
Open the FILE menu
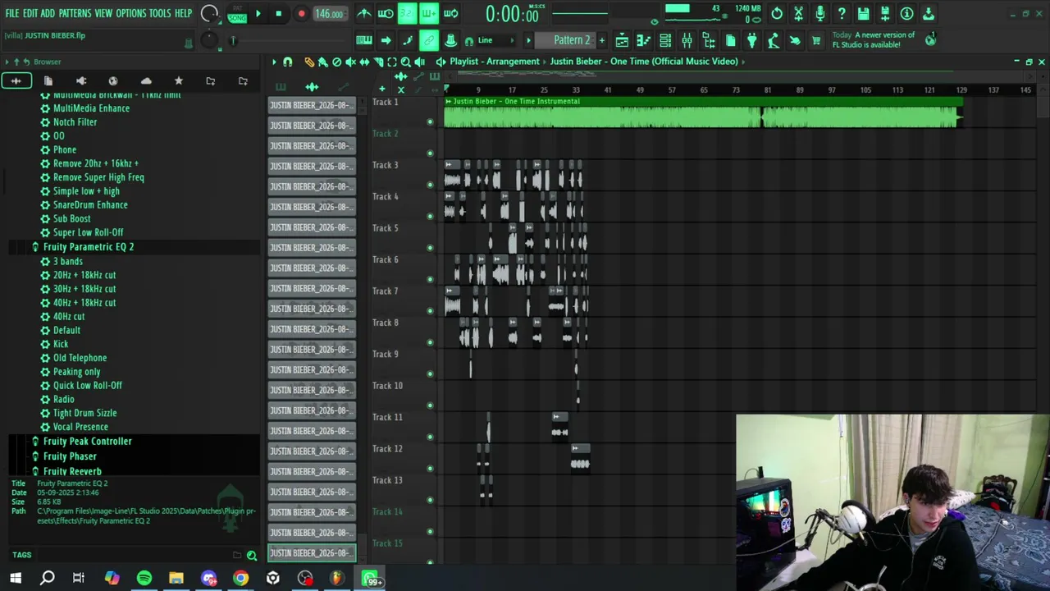coord(12,14)
